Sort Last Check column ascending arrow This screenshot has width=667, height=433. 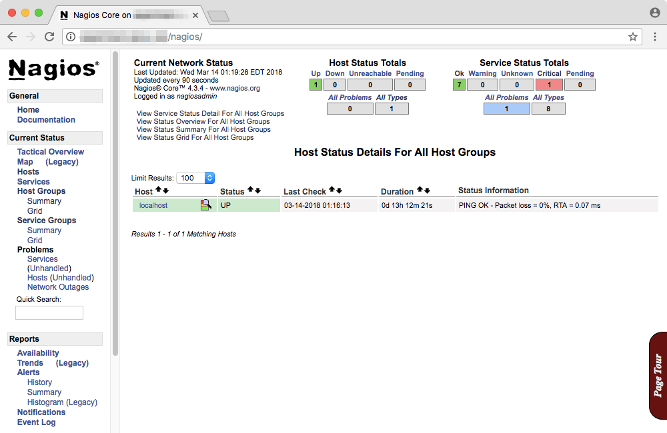(331, 191)
